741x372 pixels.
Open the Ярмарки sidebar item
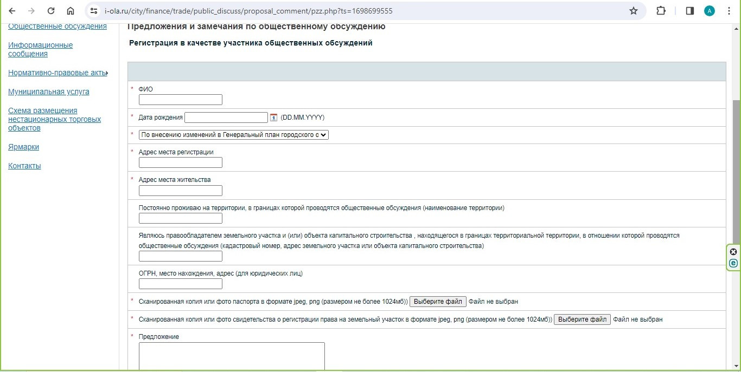23,147
